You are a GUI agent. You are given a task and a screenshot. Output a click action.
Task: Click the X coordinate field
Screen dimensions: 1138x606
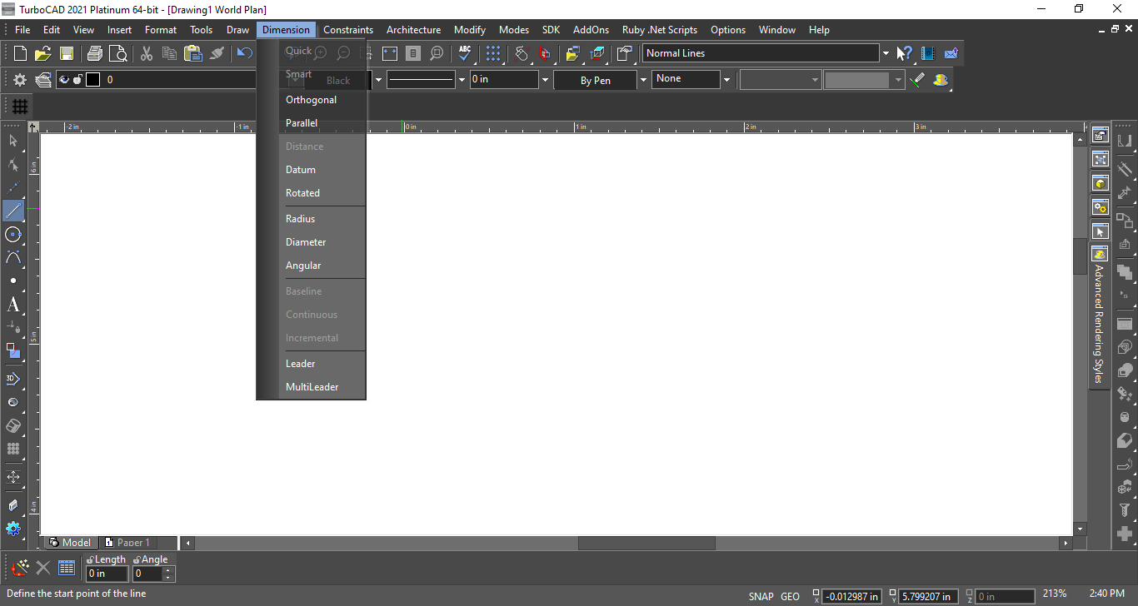(851, 596)
